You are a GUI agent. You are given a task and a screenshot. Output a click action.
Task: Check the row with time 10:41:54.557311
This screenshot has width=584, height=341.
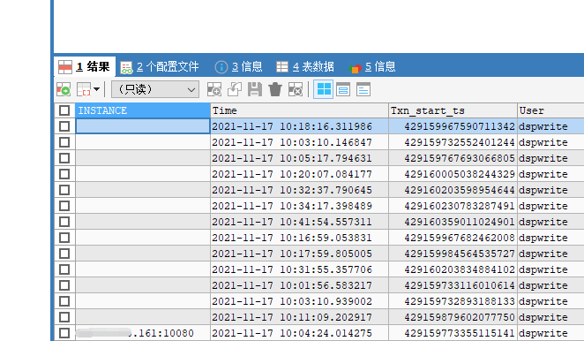pyautogui.click(x=64, y=222)
